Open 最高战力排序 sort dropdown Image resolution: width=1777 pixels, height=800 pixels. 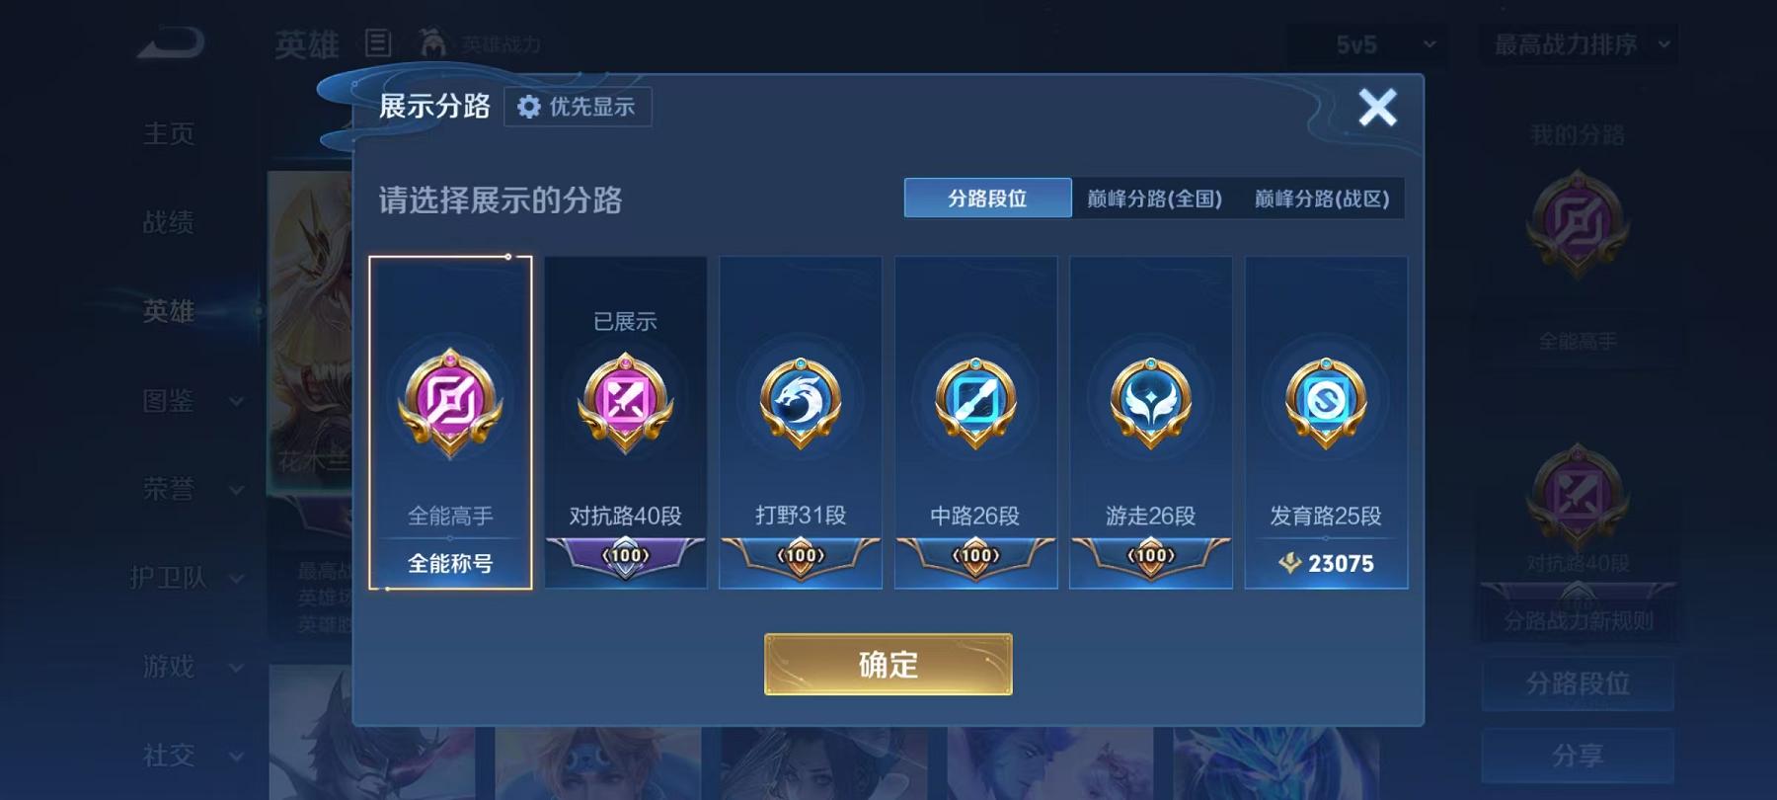point(1578,44)
